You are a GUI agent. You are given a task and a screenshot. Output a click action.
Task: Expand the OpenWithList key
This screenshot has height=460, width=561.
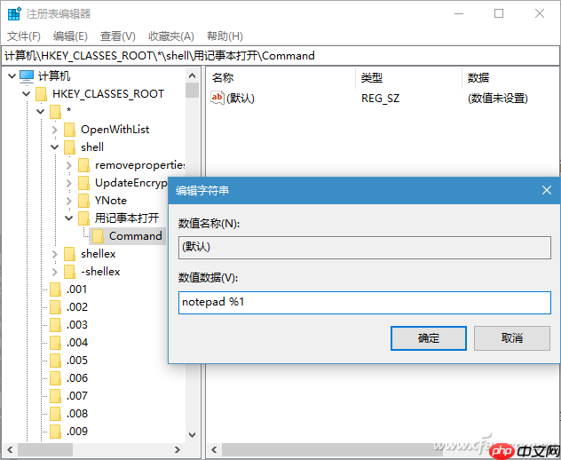click(x=55, y=130)
